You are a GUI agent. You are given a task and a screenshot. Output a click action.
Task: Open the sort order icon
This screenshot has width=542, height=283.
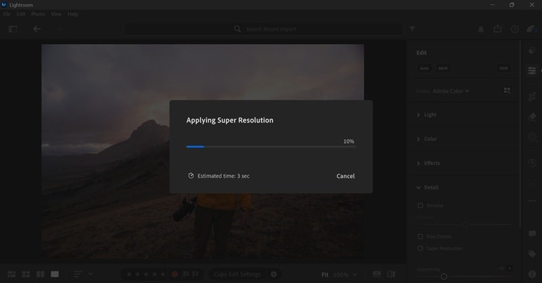click(x=77, y=274)
